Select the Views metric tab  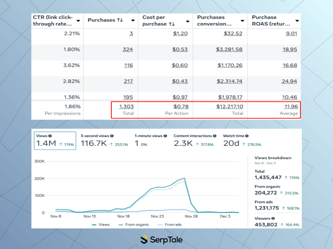(55, 141)
